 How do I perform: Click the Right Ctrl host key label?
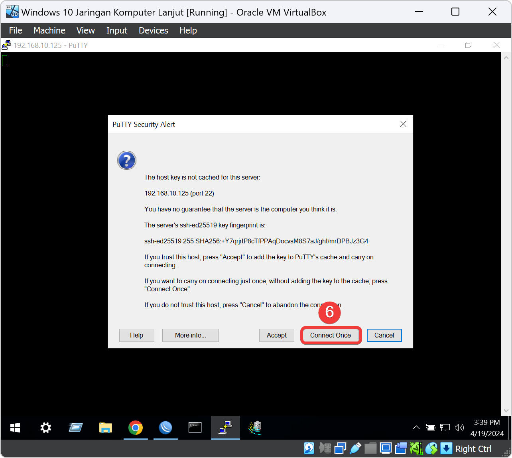pyautogui.click(x=473, y=449)
